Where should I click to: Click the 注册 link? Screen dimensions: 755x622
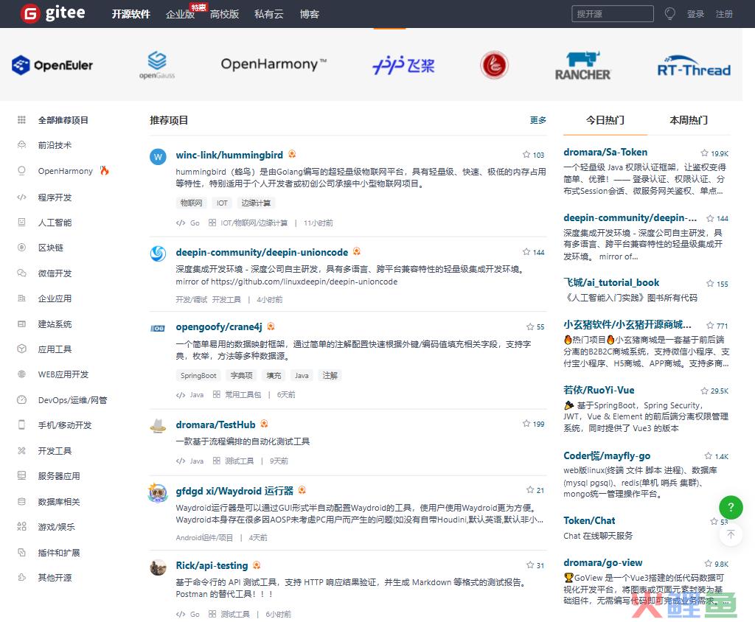coord(724,14)
